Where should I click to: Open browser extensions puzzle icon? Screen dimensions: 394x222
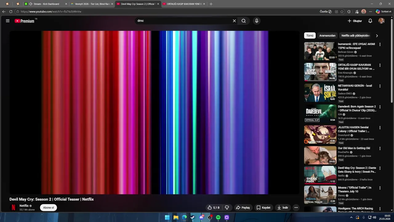pyautogui.click(x=349, y=11)
